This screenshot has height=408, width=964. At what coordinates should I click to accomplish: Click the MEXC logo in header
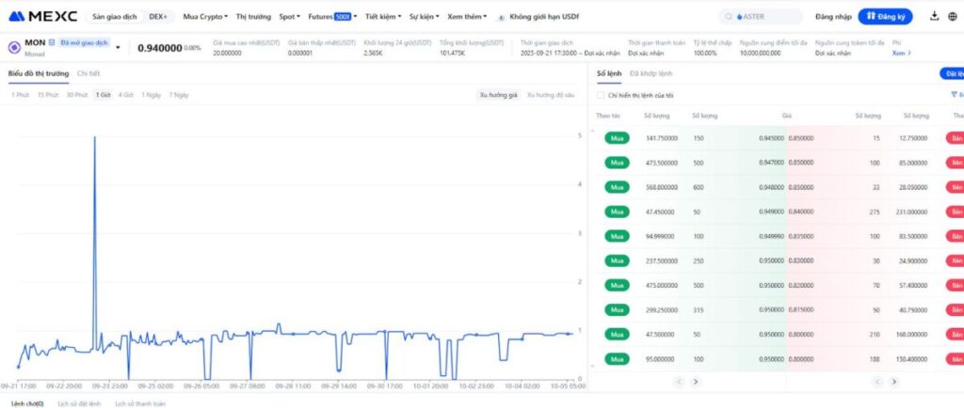pos(42,16)
